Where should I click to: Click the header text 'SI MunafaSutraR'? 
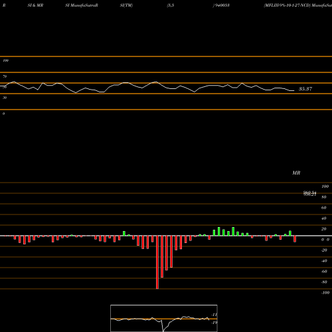82,5
